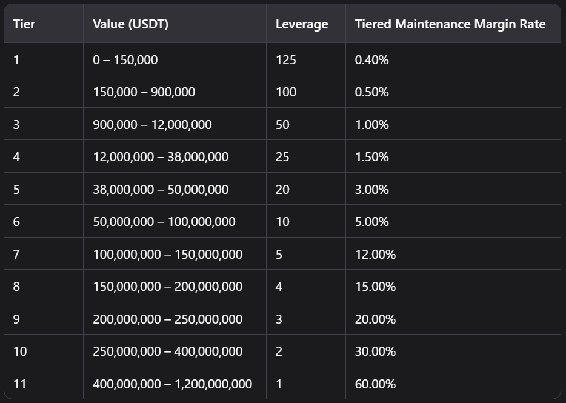Click the 400,000,000 – 1,200,000,000 range cell

(x=172, y=384)
